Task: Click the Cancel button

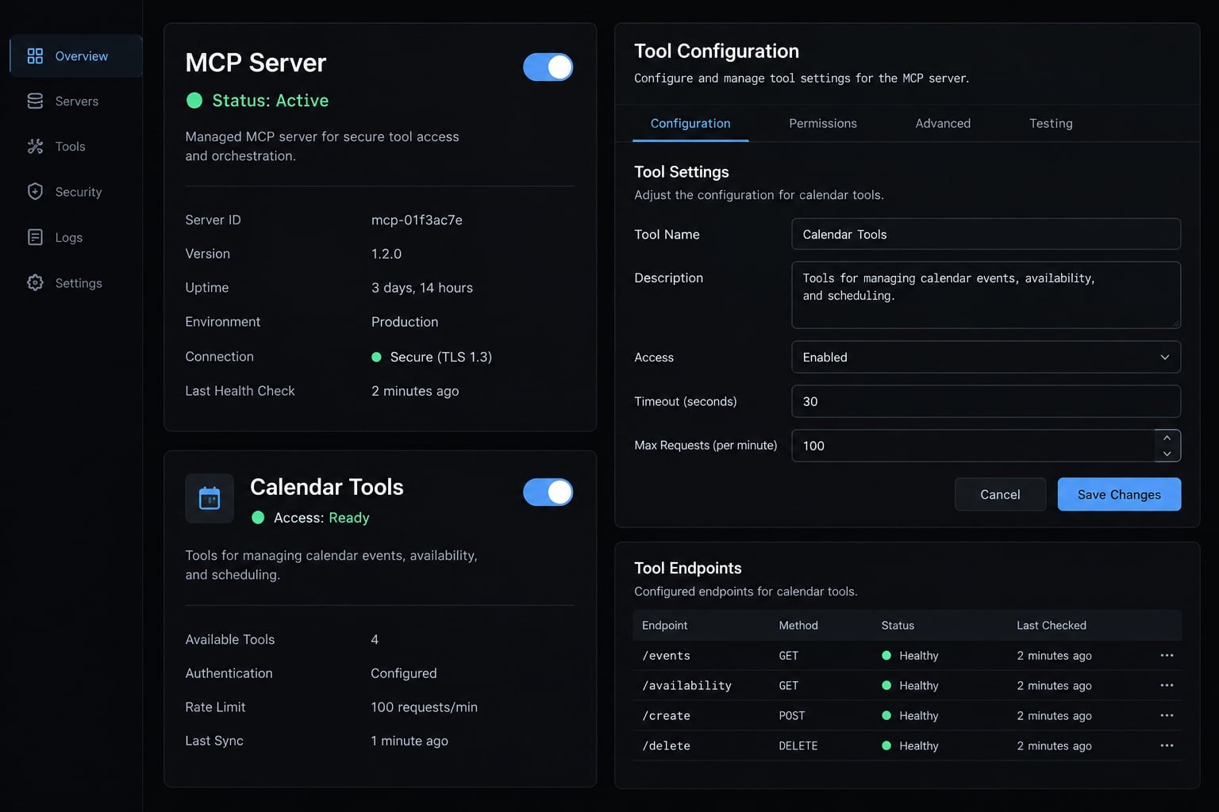Action: tap(1000, 494)
